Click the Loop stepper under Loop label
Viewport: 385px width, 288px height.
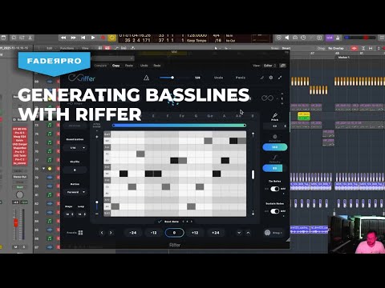click(x=82, y=214)
